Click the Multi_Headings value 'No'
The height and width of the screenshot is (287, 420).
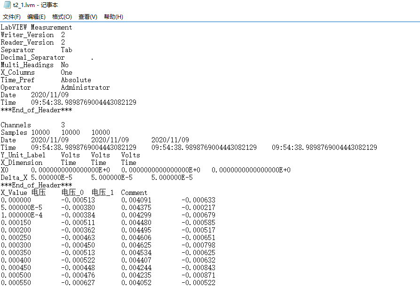tap(64, 65)
